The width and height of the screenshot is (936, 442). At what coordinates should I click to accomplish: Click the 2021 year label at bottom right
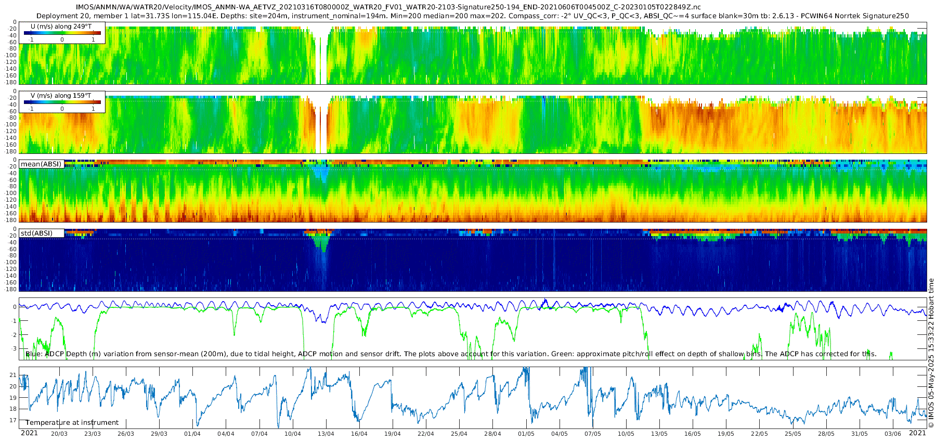917,433
